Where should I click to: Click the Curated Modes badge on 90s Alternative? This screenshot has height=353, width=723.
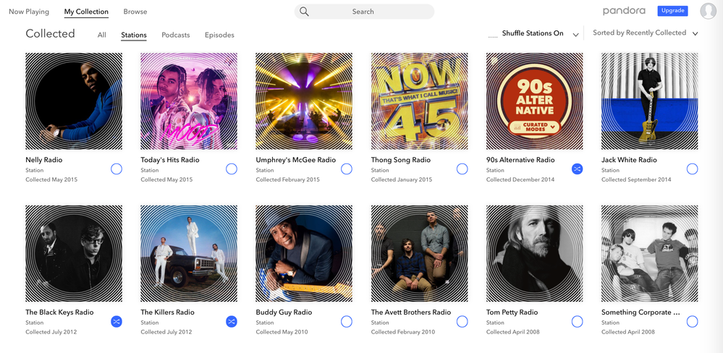point(534,127)
